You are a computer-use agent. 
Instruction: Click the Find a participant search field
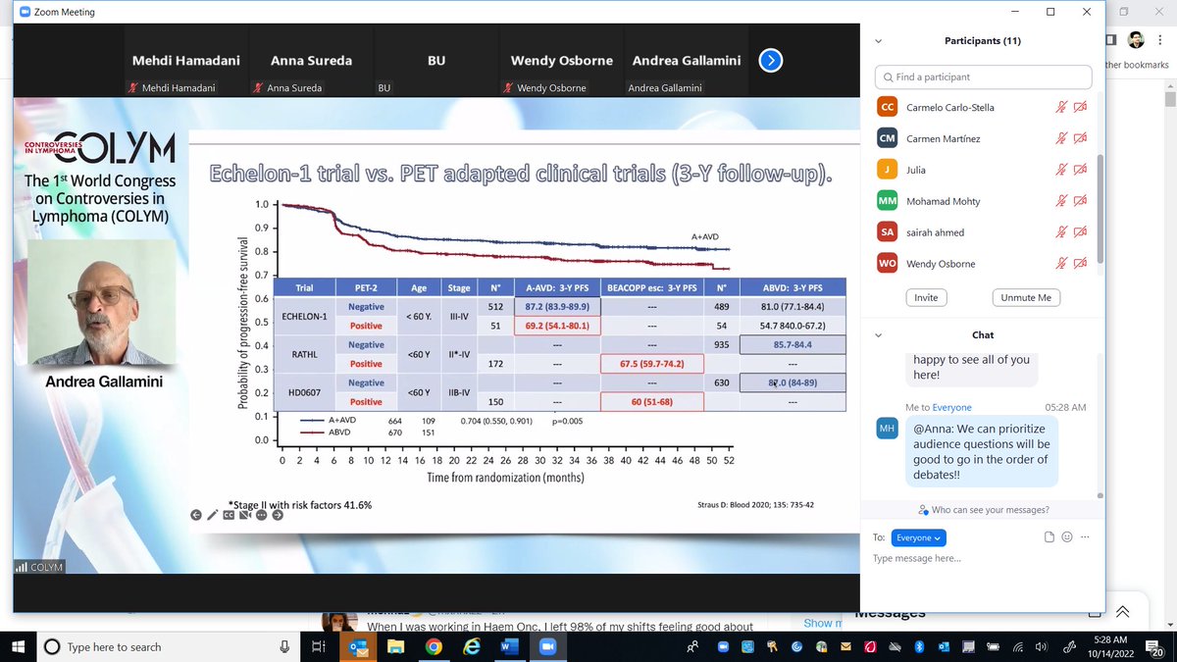pyautogui.click(x=983, y=76)
